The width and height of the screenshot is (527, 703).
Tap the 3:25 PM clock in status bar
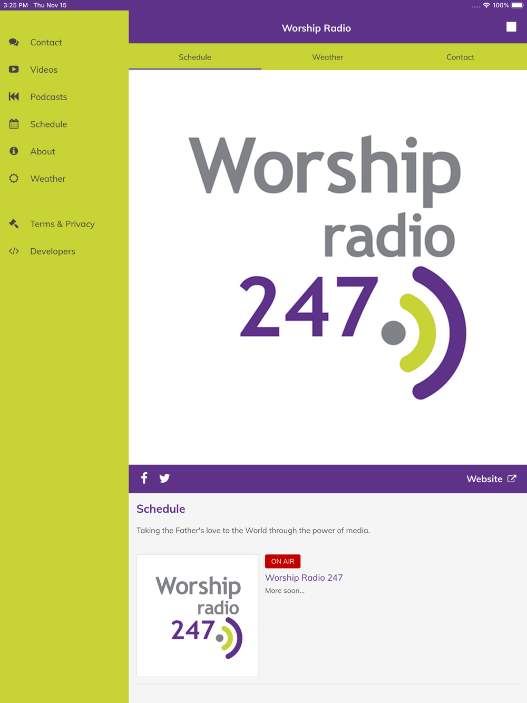(x=15, y=5)
